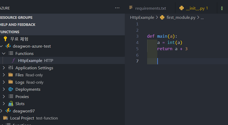Click the function icon of HttpExample
228x125 pixels.
pyautogui.click(x=13, y=60)
